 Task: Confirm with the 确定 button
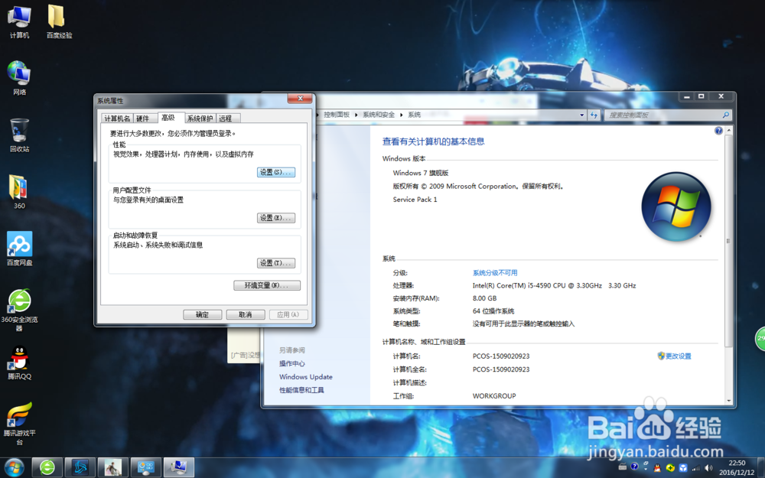pyautogui.click(x=203, y=314)
